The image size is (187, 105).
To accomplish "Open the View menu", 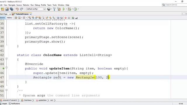I will pos(6,5).
